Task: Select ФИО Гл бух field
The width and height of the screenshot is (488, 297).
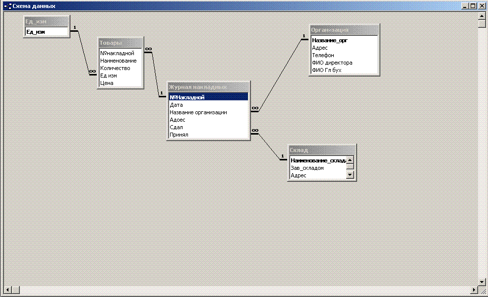Action: pyautogui.click(x=345, y=70)
